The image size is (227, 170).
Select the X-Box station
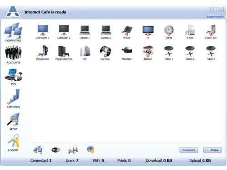point(190,32)
